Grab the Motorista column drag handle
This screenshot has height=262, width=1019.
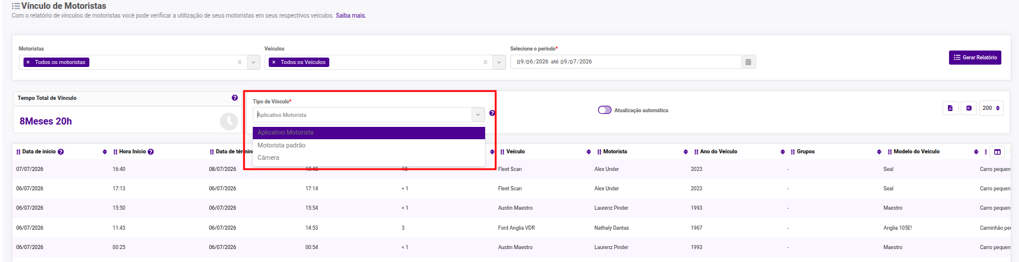[599, 152]
